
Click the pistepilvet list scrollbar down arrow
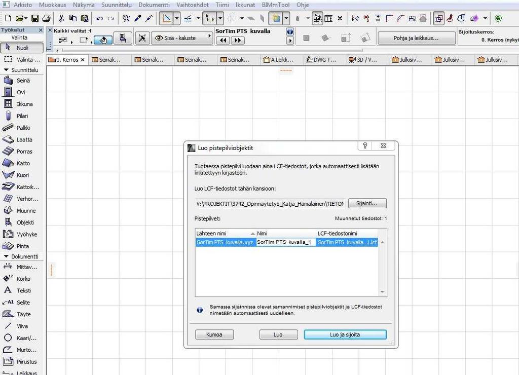pyautogui.click(x=382, y=292)
